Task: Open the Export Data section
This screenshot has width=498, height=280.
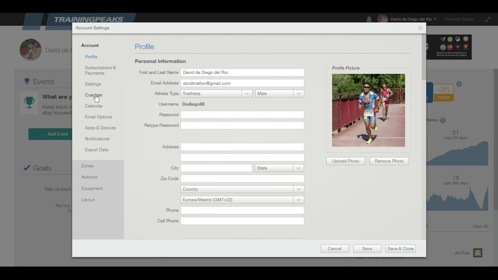Action: pos(96,150)
